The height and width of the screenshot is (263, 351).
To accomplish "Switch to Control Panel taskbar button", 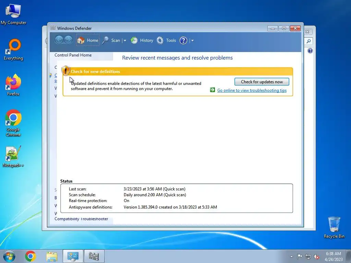I will [x=73, y=256].
